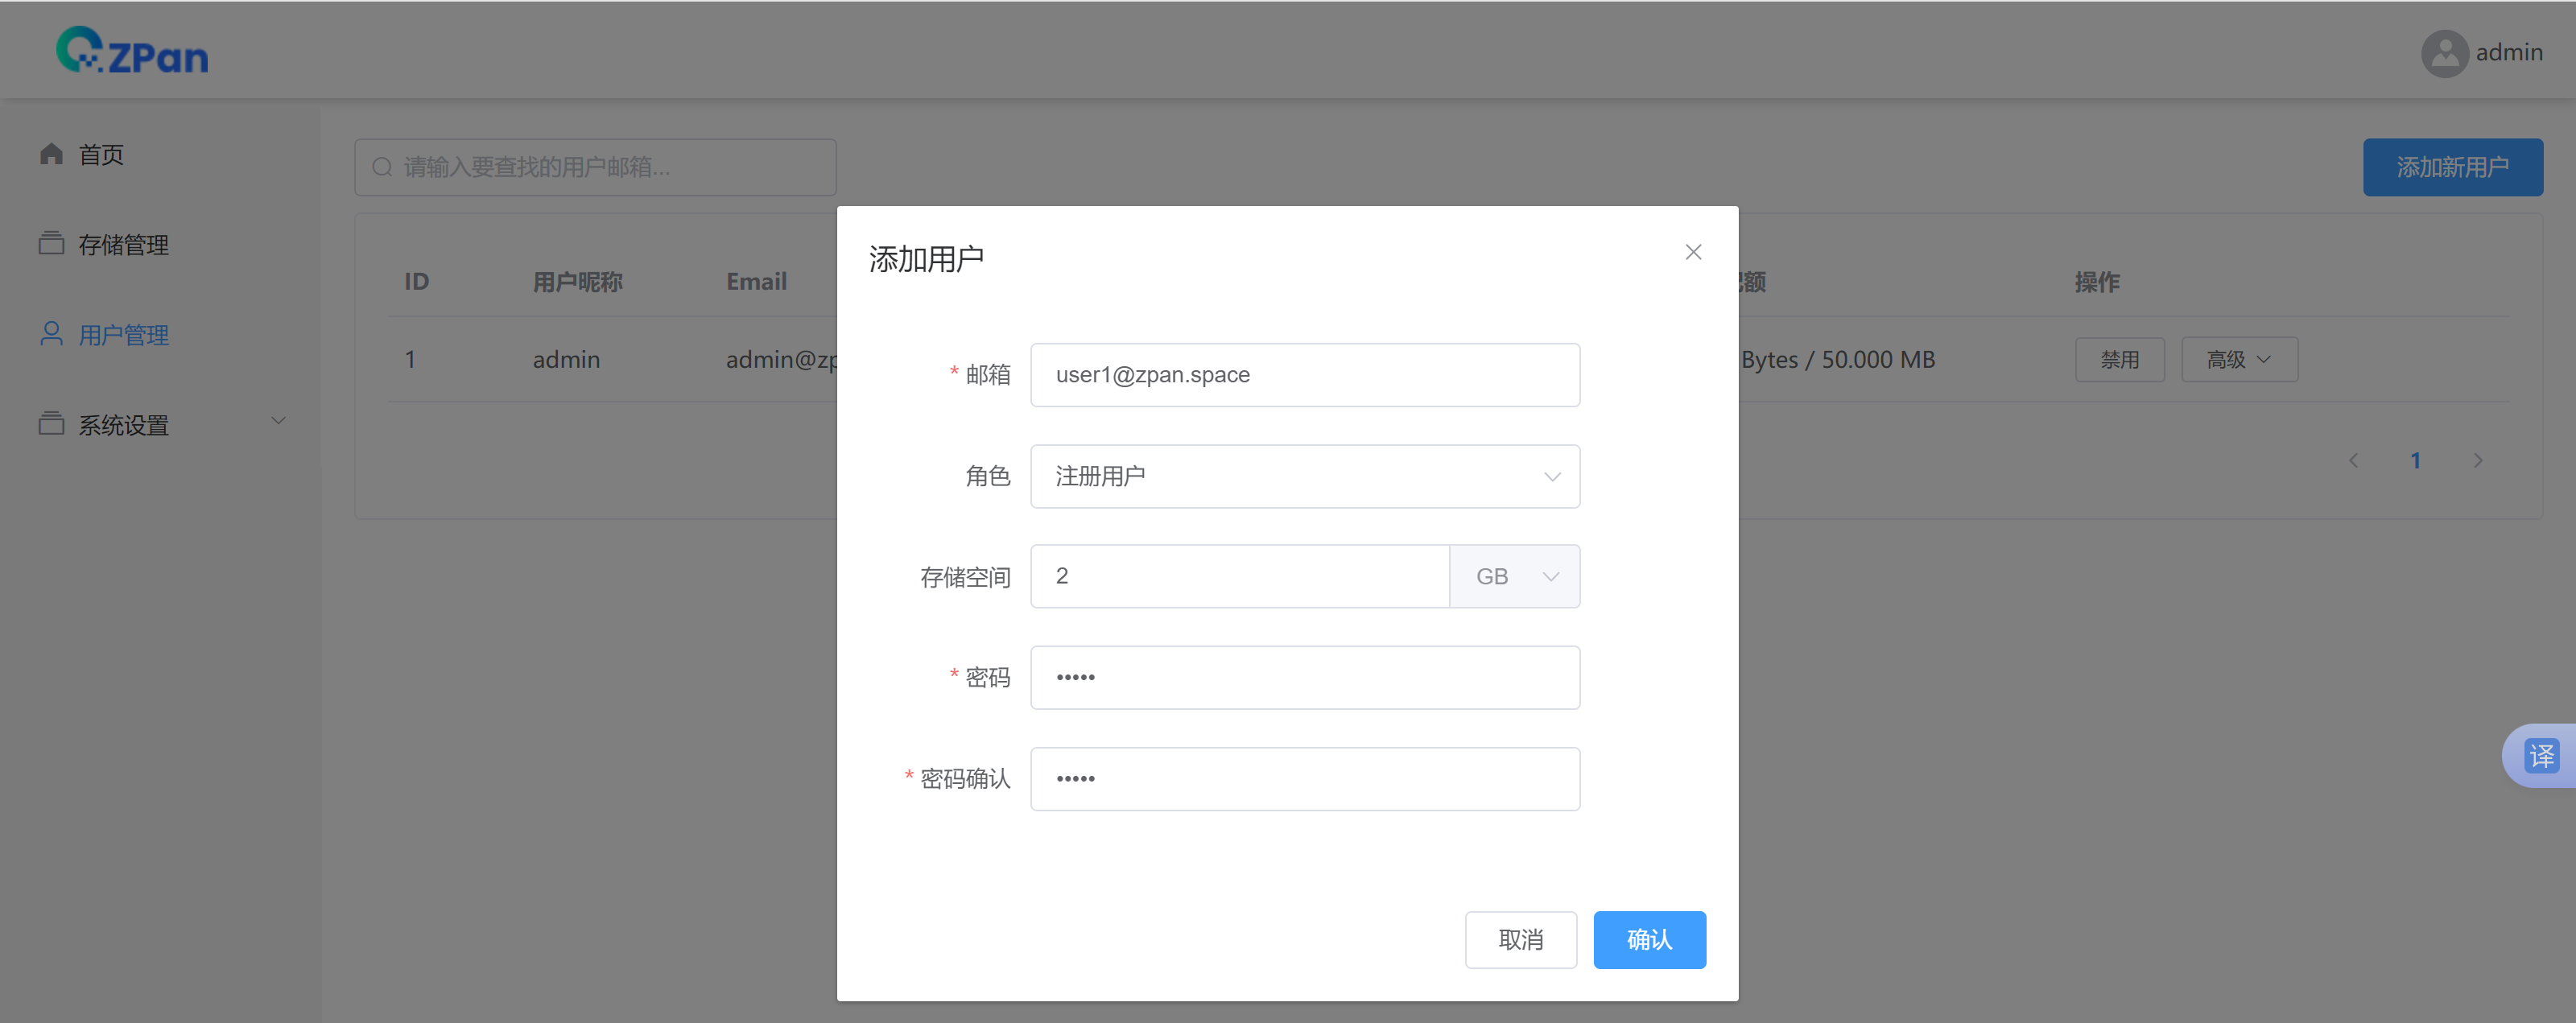Expand the 系统设置 sidebar menu

(x=162, y=424)
